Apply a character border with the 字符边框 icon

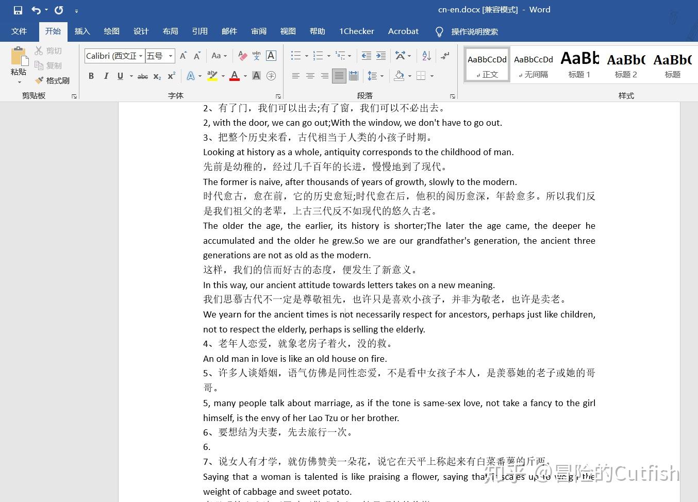point(271,56)
